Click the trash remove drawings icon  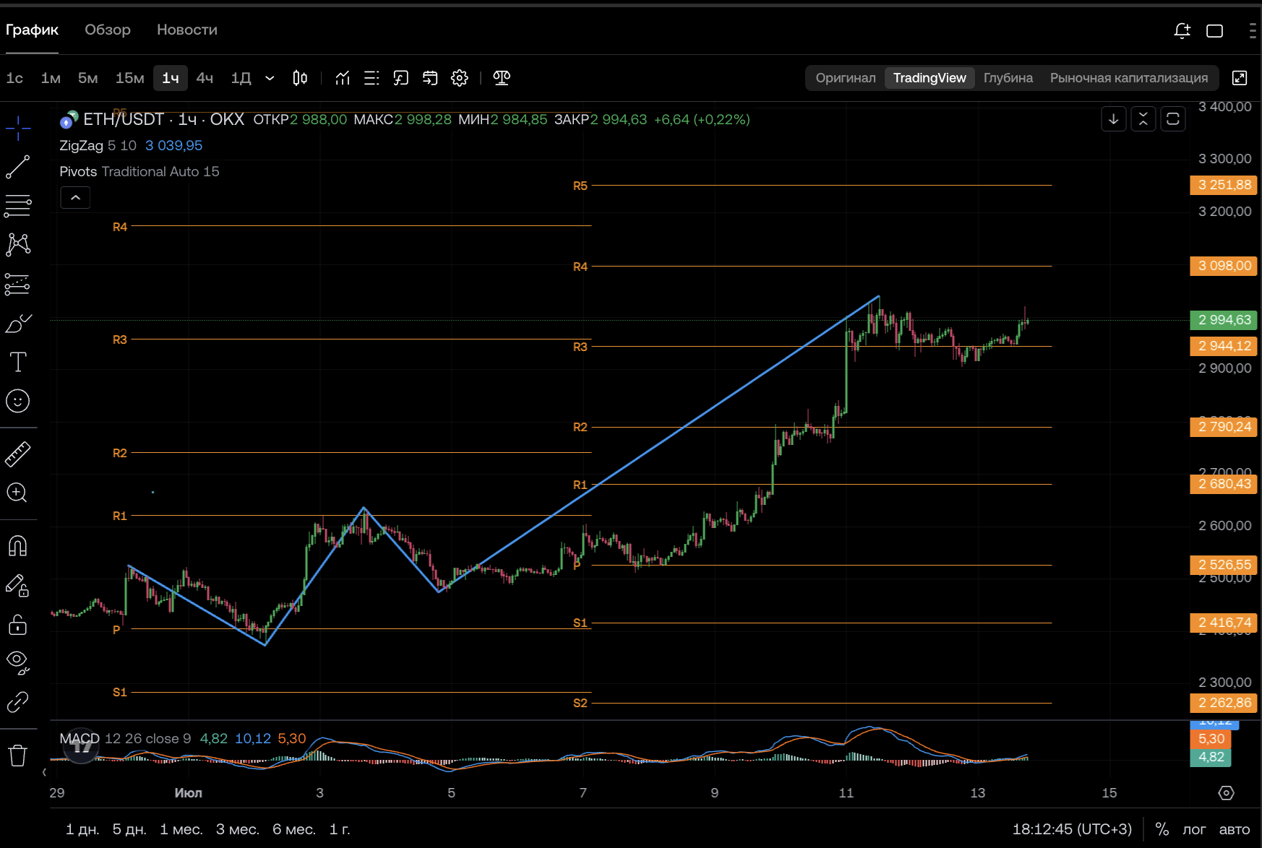coord(17,756)
